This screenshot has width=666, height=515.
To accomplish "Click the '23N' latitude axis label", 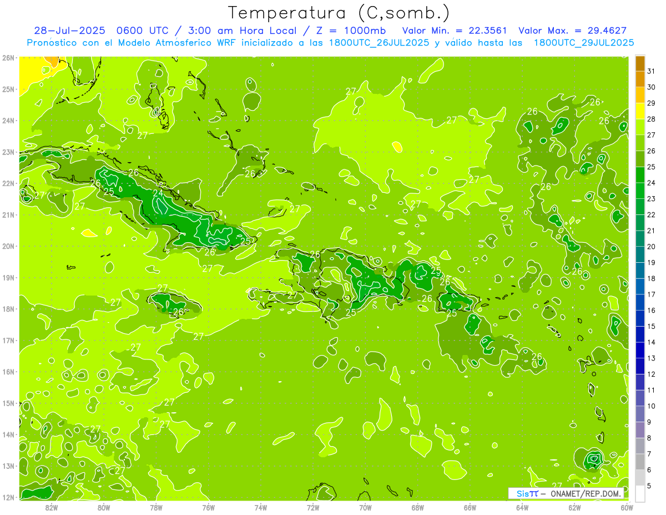I will point(8,152).
